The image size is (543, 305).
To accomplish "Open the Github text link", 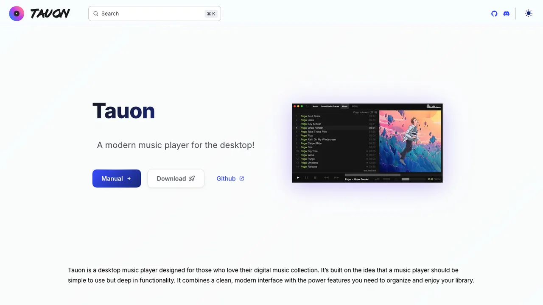I will click(x=230, y=178).
